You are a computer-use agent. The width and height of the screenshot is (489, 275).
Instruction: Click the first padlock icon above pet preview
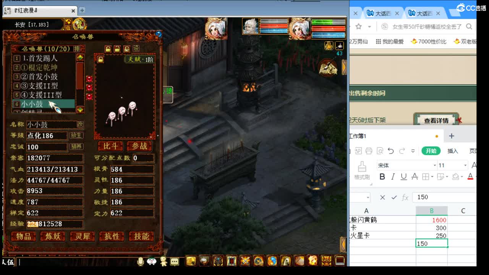click(x=108, y=49)
